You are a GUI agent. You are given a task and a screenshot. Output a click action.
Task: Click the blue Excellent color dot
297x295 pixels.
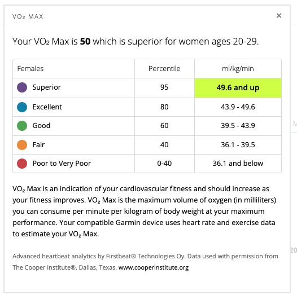[x=22, y=107]
